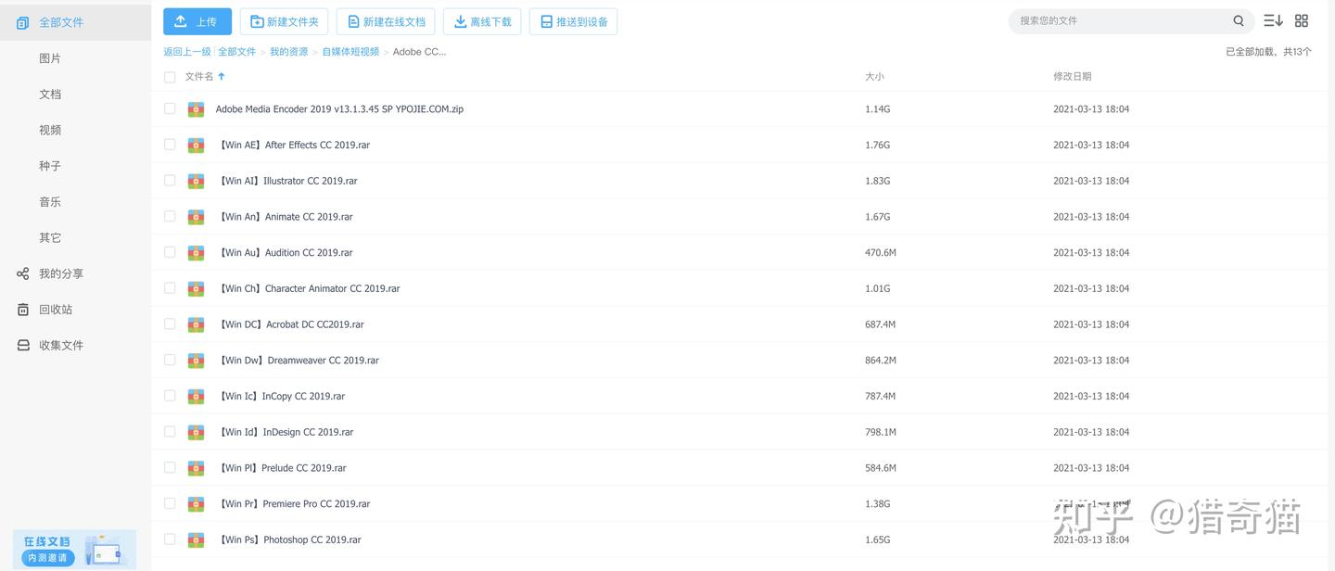
Task: Toggle the select-all checkbox in header
Action: 170,77
